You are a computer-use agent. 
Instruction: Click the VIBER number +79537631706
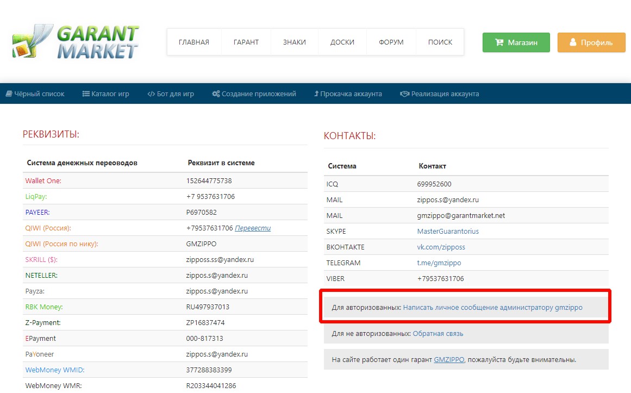(x=440, y=279)
